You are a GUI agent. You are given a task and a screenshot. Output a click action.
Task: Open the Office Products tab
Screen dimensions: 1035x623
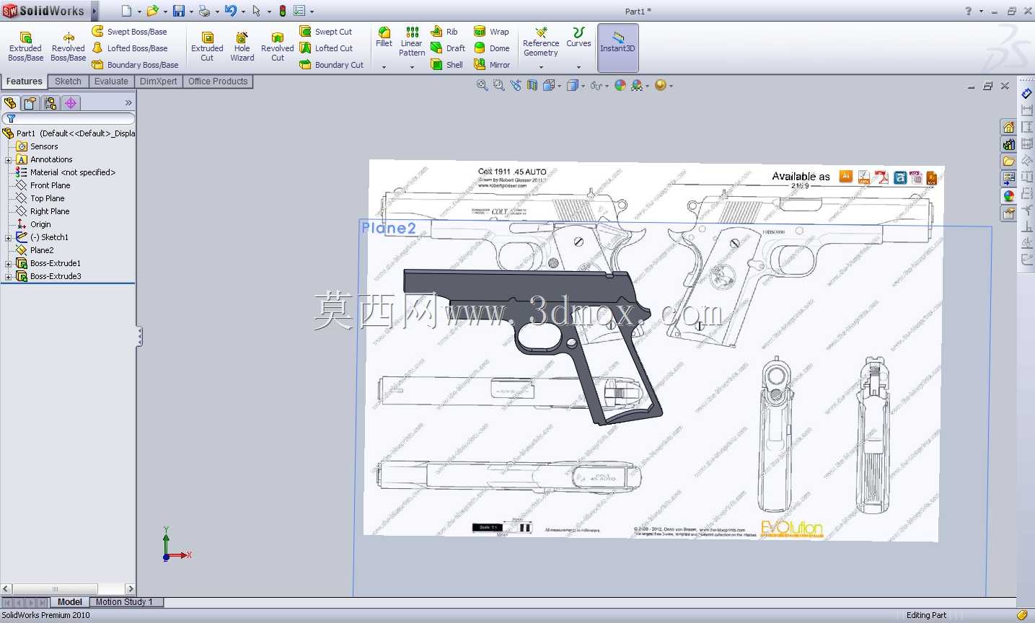(x=218, y=81)
